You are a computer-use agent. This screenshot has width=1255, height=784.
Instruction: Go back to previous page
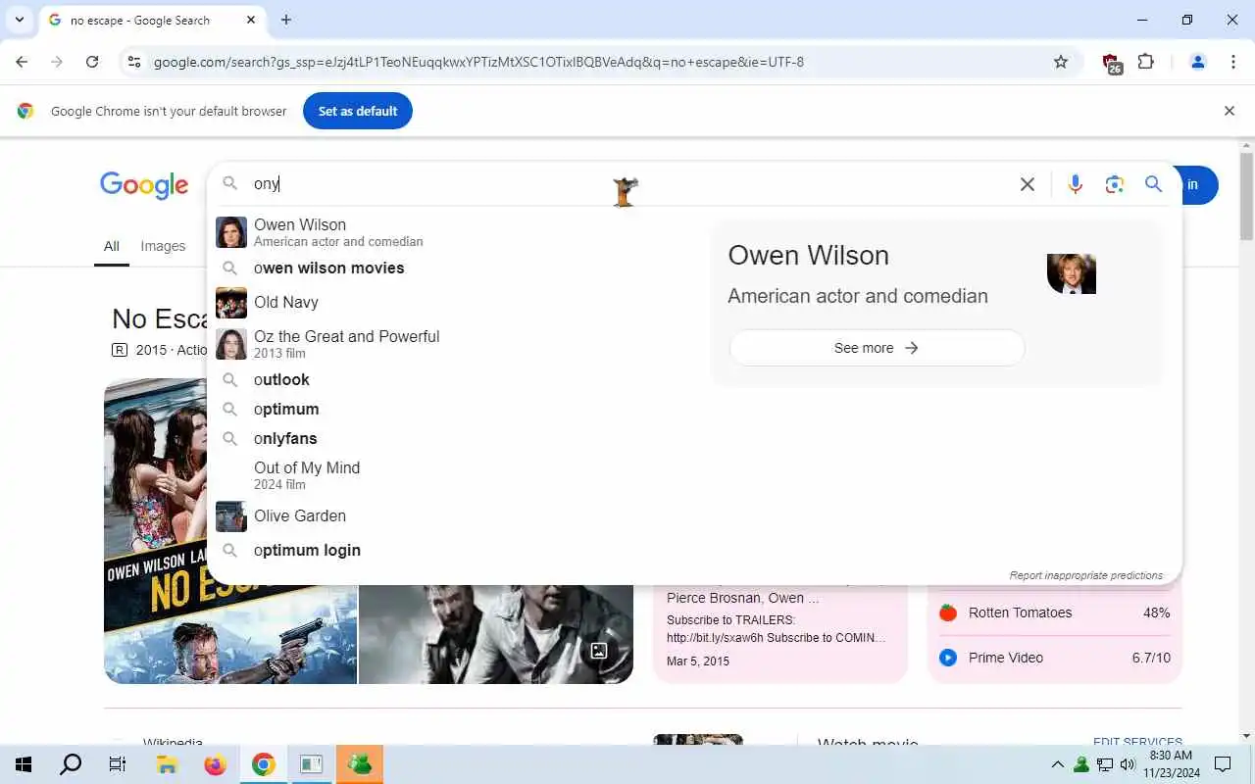point(22,62)
